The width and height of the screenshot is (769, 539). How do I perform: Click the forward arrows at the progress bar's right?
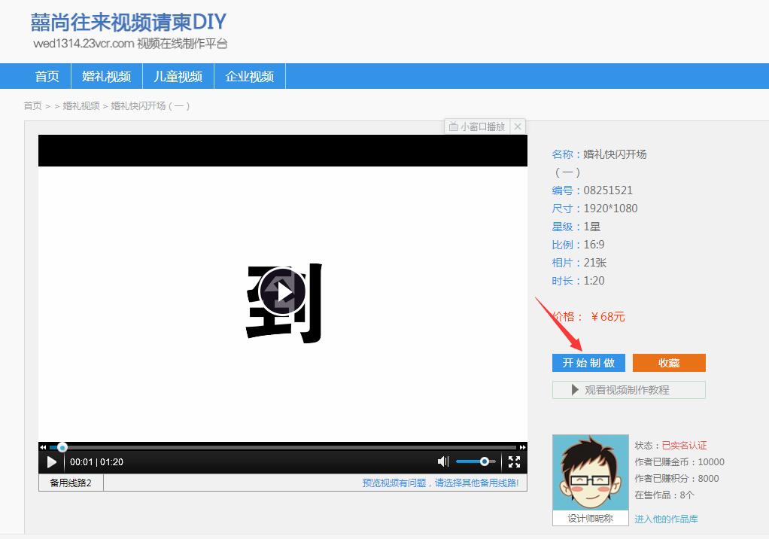(x=524, y=447)
